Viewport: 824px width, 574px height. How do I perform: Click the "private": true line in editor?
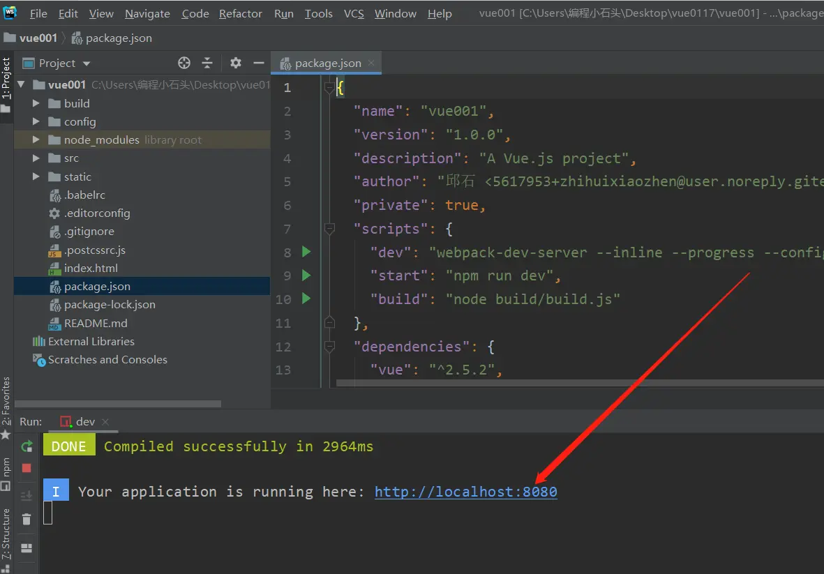pos(419,205)
